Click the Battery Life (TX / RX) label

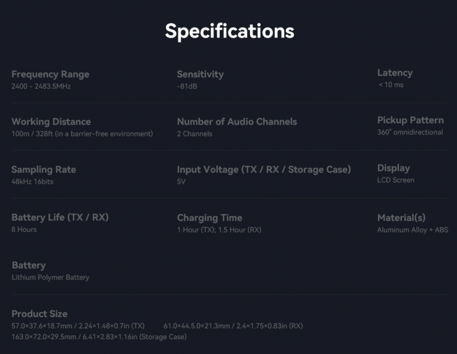[x=60, y=217]
